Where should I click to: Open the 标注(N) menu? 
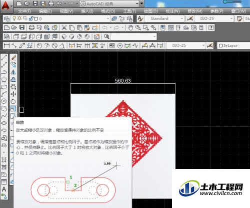172,11
